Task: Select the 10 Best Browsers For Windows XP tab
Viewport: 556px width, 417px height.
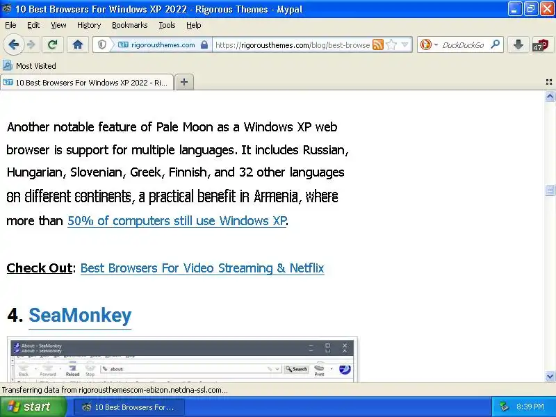Action: 87,82
